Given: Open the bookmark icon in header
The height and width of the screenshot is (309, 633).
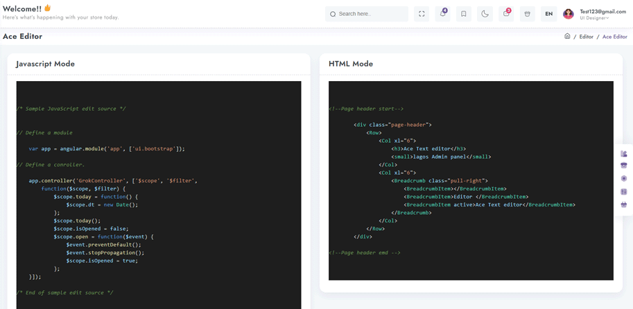Looking at the screenshot, I should 463,14.
